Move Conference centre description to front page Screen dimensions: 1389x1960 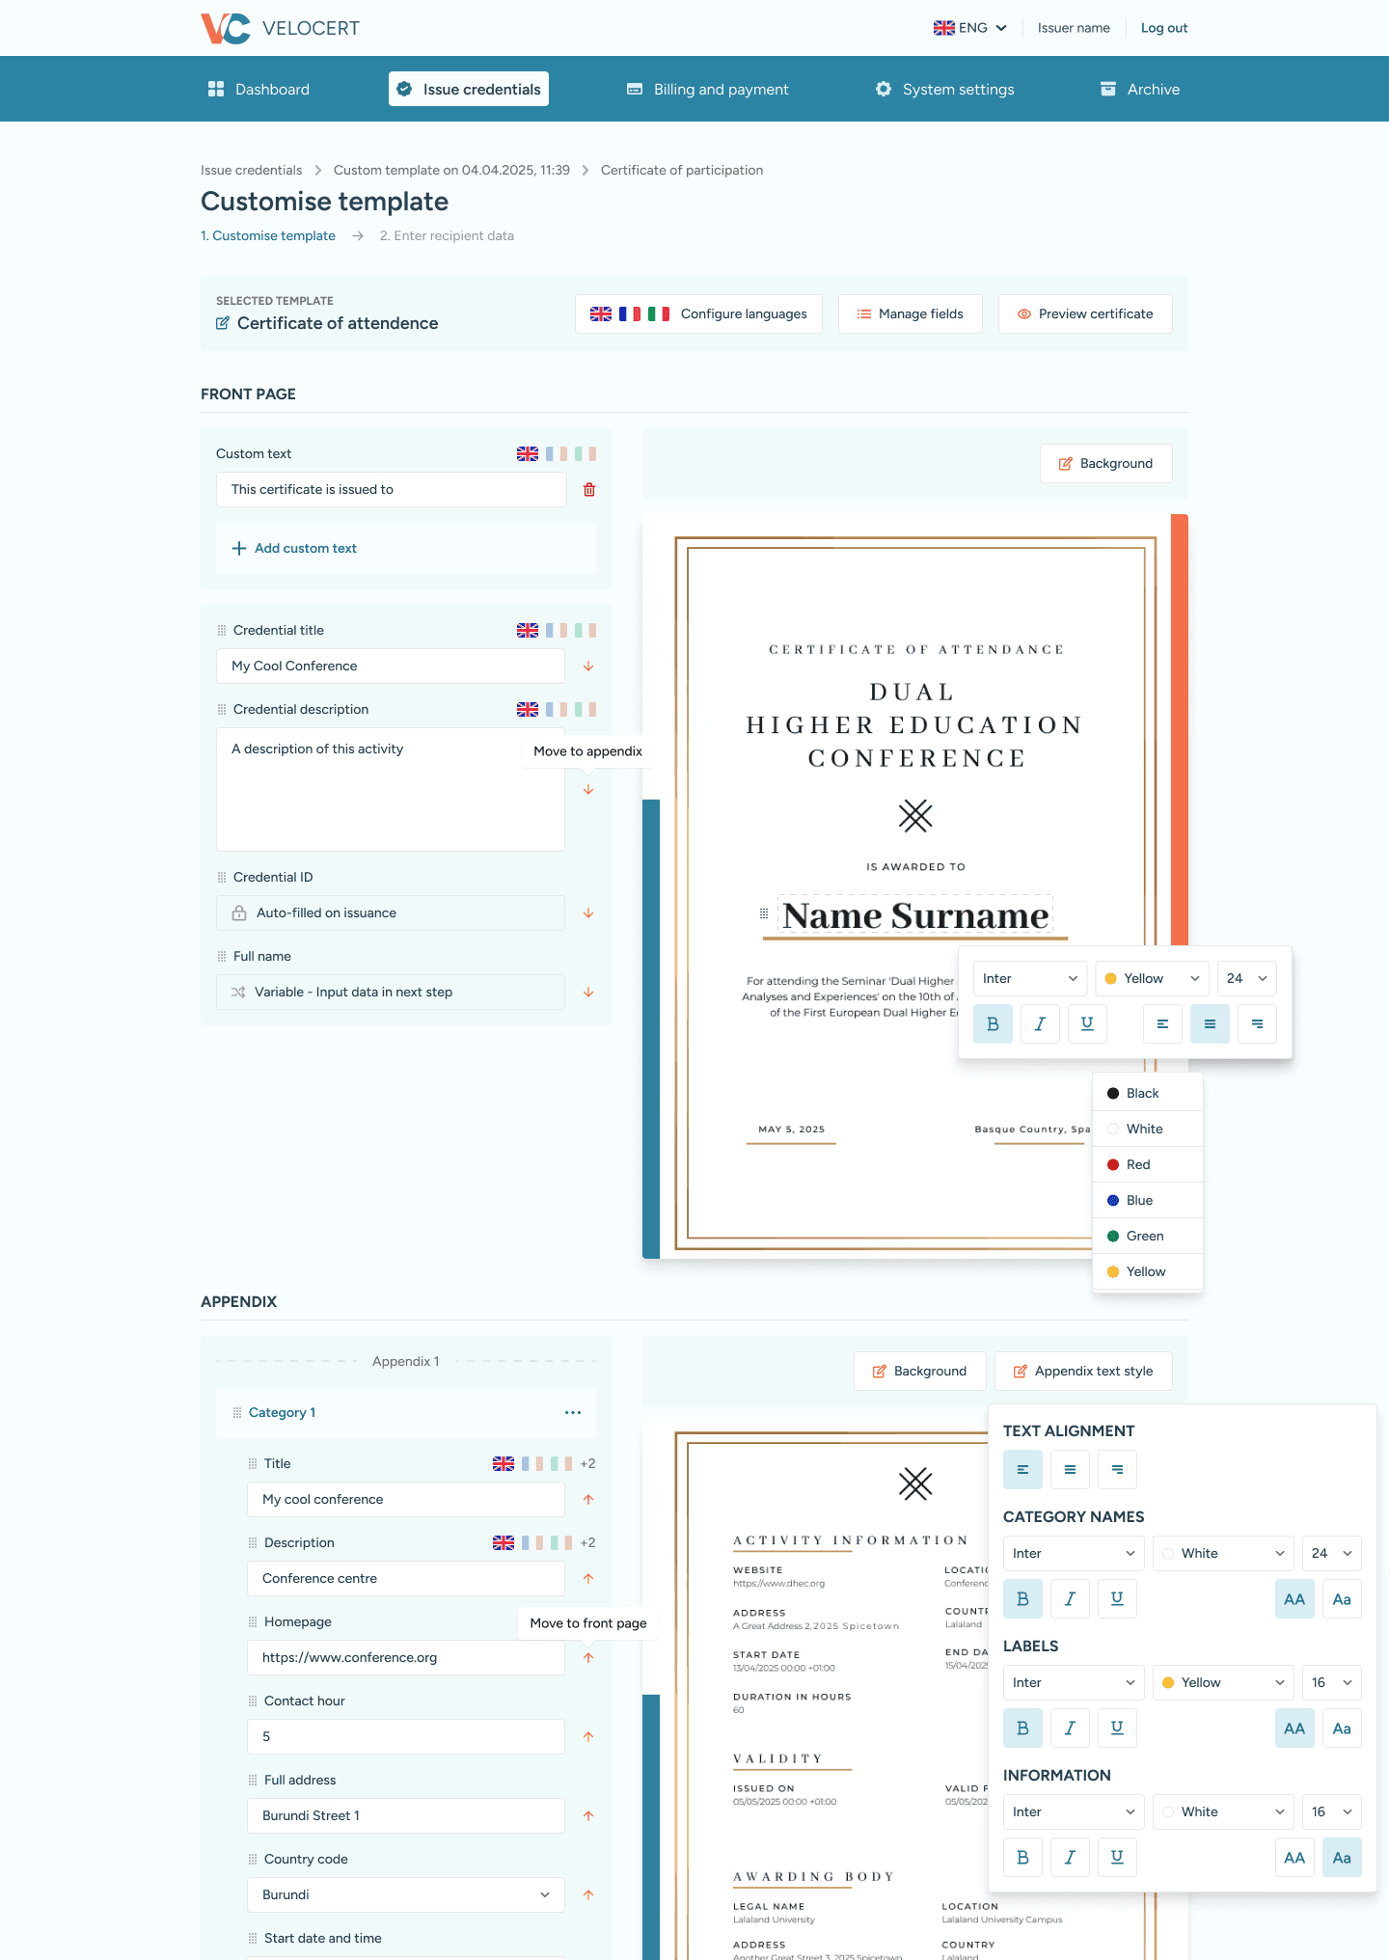point(588,1579)
